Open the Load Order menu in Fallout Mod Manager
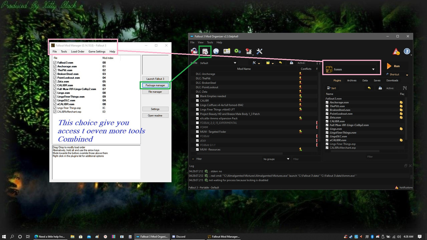Image resolution: width=427 pixels, height=240 pixels. pyautogui.click(x=78, y=52)
